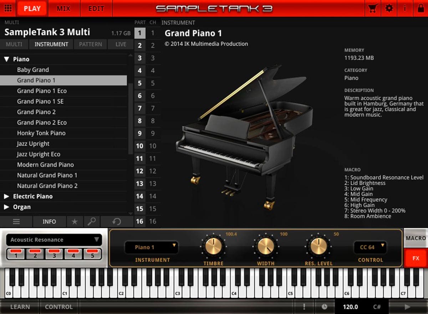Open the Acoustic Resonance dropdown
The width and height of the screenshot is (428, 314).
[54, 240]
